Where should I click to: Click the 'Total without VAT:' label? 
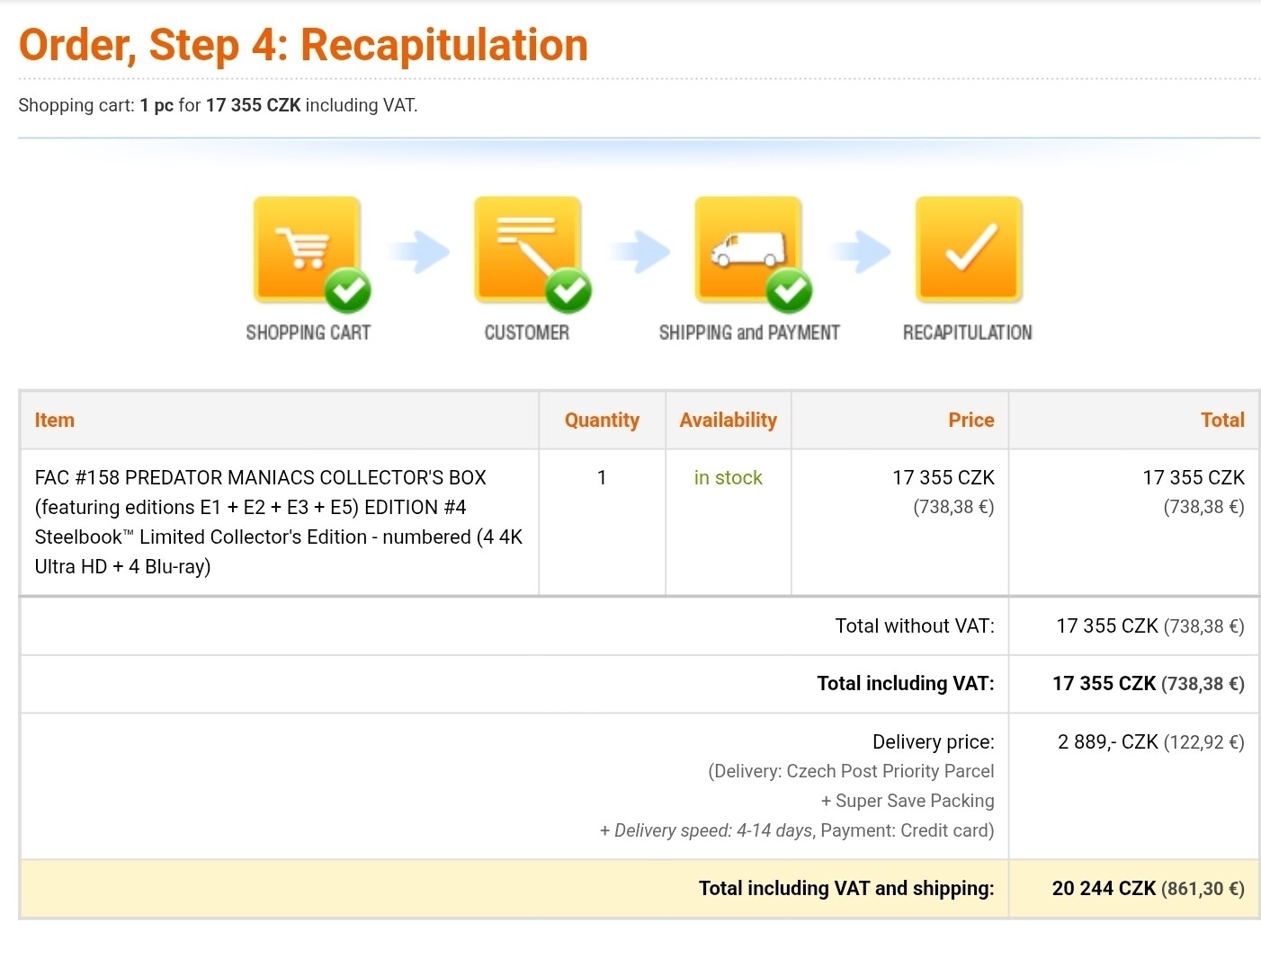pos(915,625)
